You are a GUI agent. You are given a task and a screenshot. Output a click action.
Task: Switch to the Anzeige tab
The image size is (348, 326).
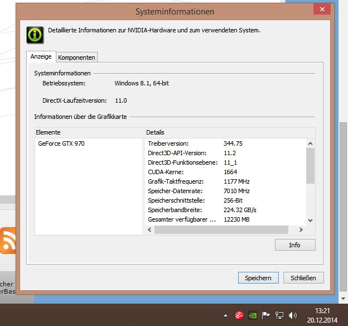click(41, 57)
